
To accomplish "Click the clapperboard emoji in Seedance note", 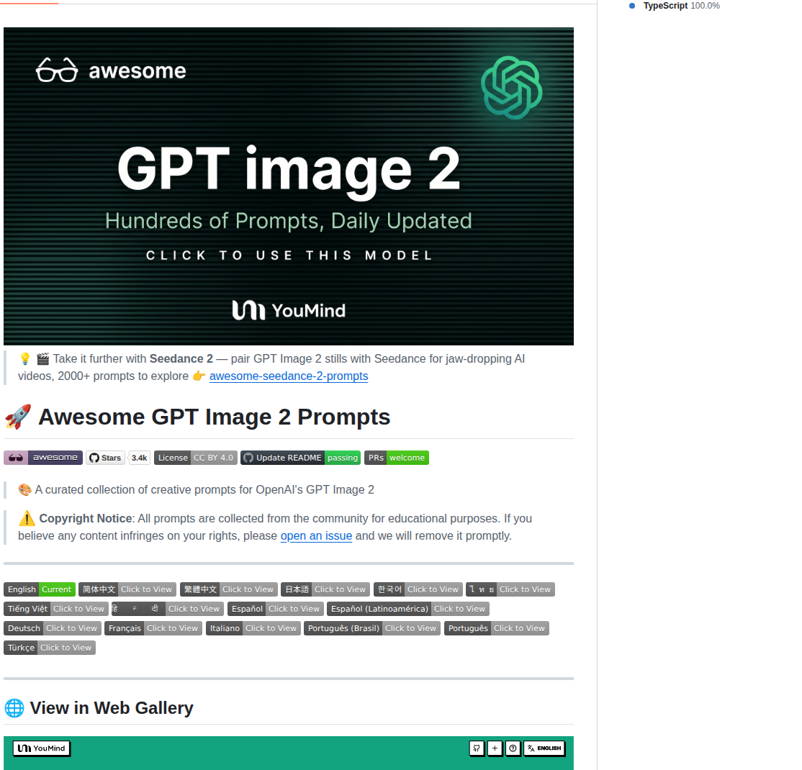I will (x=43, y=359).
